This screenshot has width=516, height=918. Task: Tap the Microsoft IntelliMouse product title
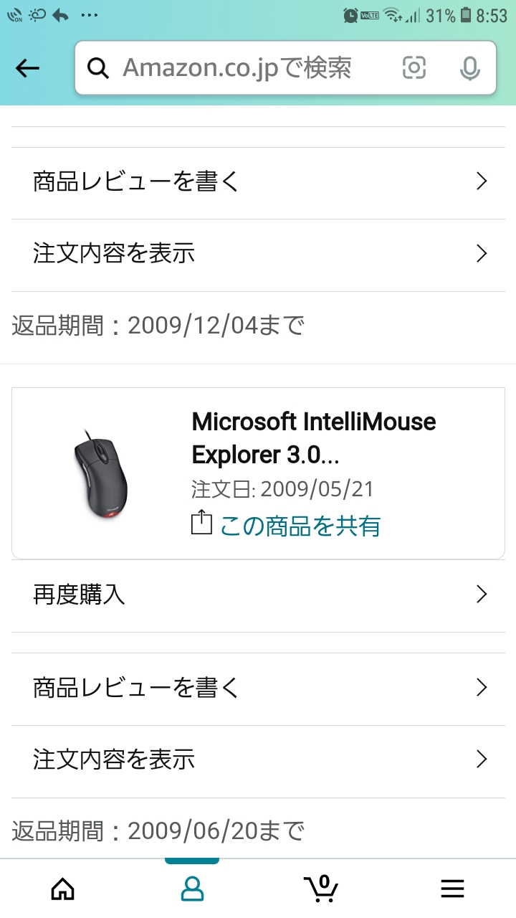(313, 437)
